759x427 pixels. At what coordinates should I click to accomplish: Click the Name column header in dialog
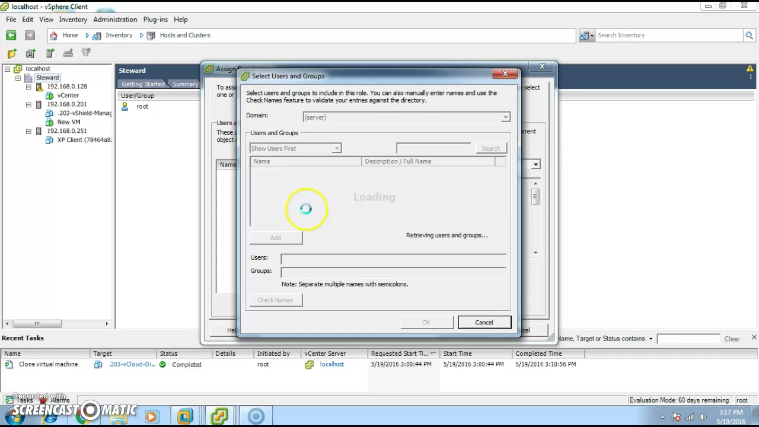(306, 161)
